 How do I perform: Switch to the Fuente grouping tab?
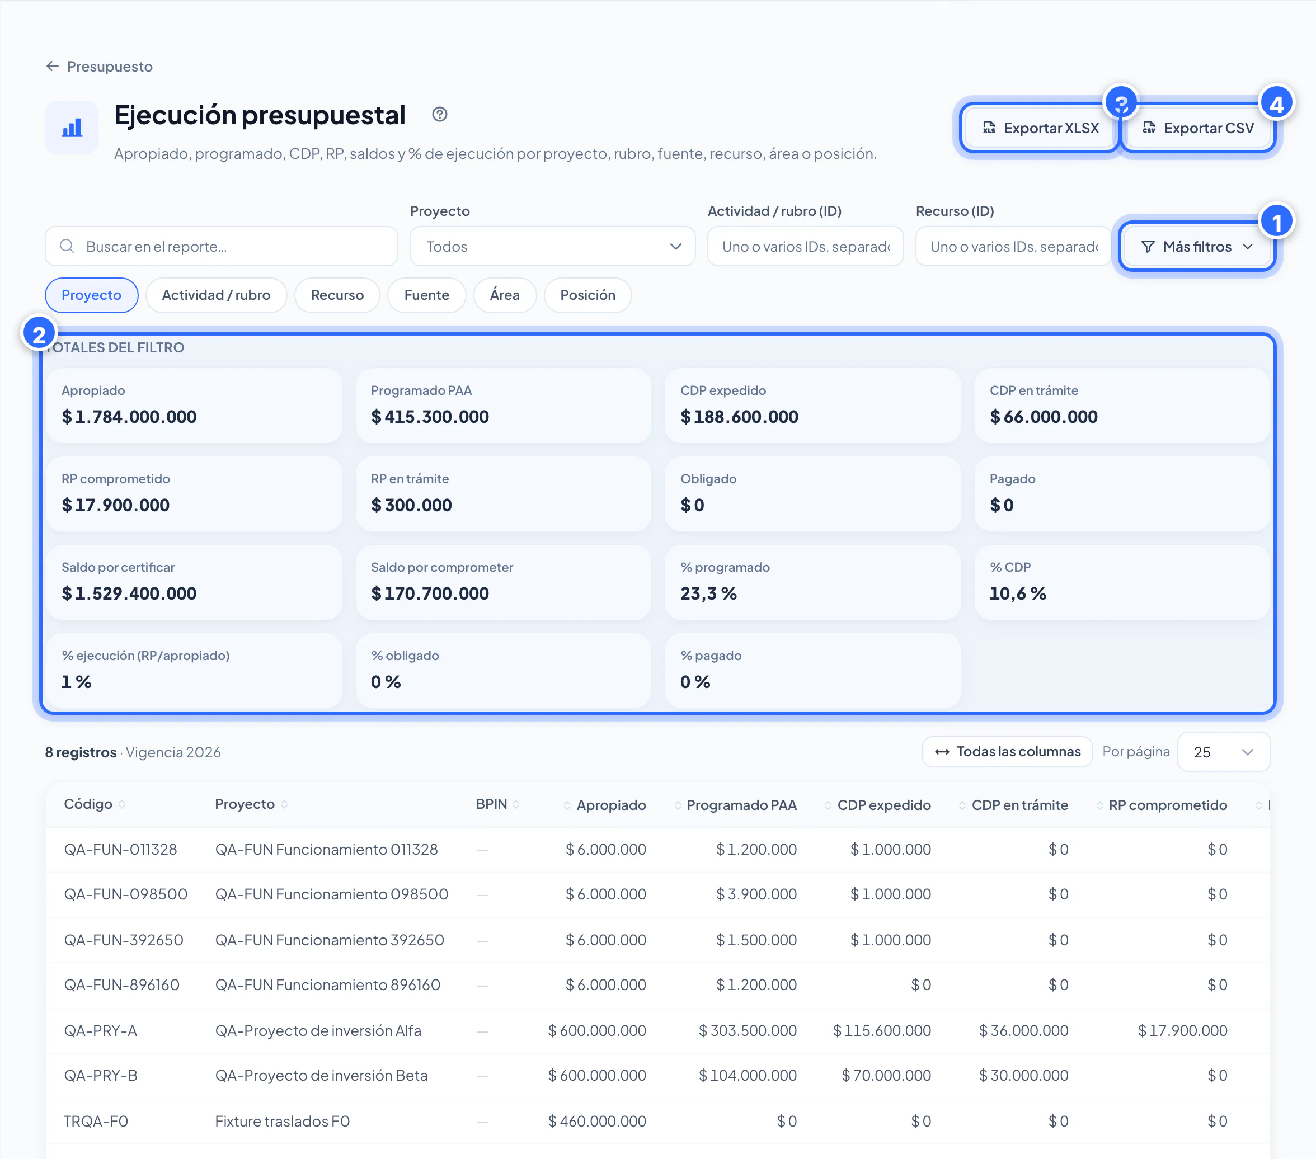coord(427,295)
